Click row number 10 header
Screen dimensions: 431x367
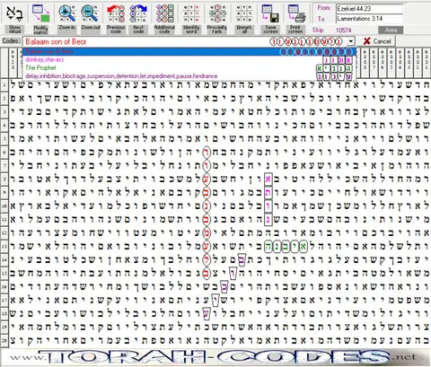coord(4,206)
